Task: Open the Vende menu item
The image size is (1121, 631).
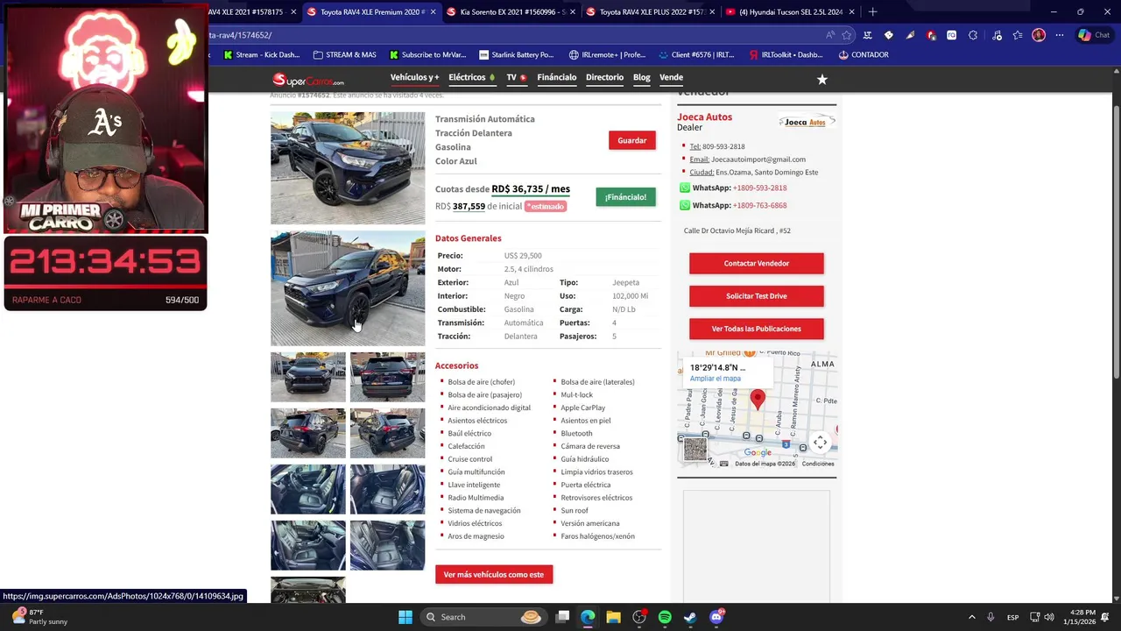Action: 671,77
